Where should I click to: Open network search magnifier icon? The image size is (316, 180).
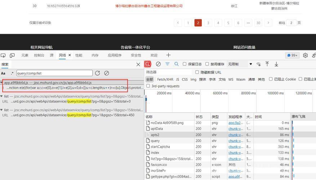click(x=177, y=64)
